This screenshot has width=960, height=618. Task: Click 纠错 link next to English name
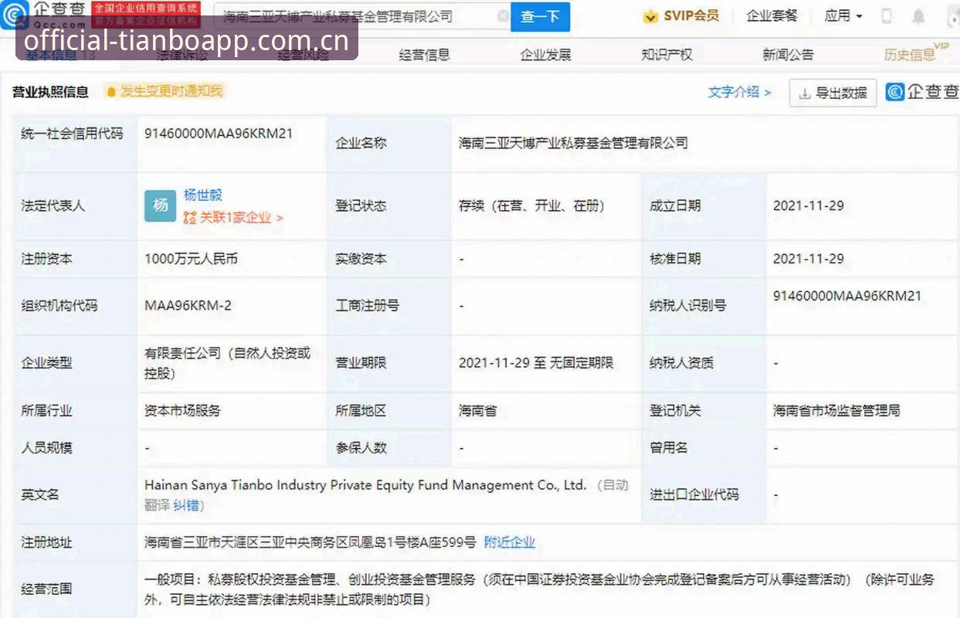[186, 505]
